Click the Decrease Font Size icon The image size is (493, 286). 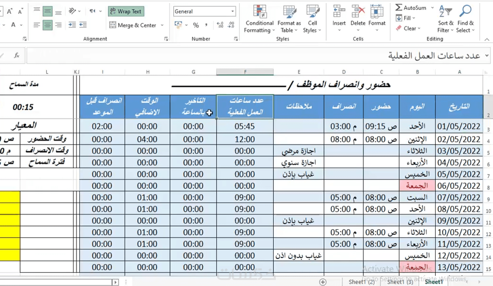(20, 11)
